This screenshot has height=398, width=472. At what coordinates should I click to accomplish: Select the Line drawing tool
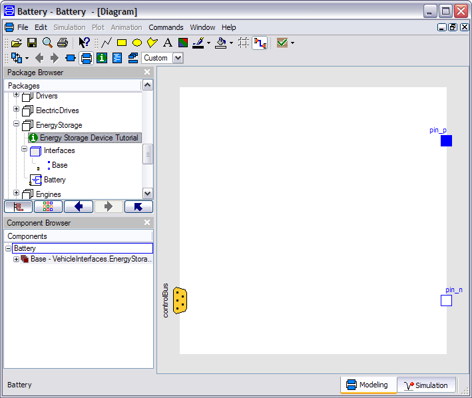107,43
